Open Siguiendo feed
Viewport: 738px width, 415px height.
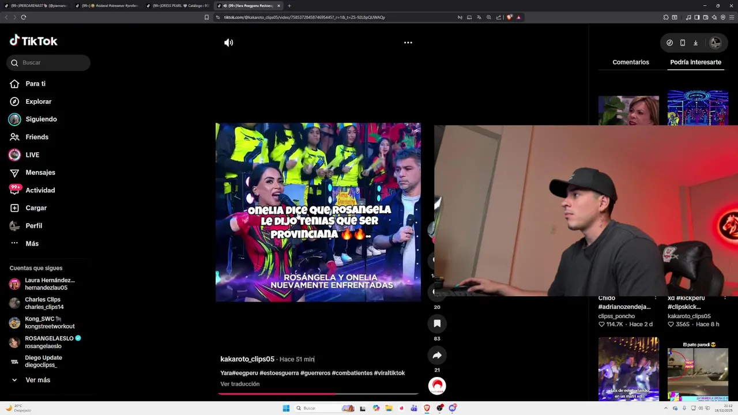(41, 119)
